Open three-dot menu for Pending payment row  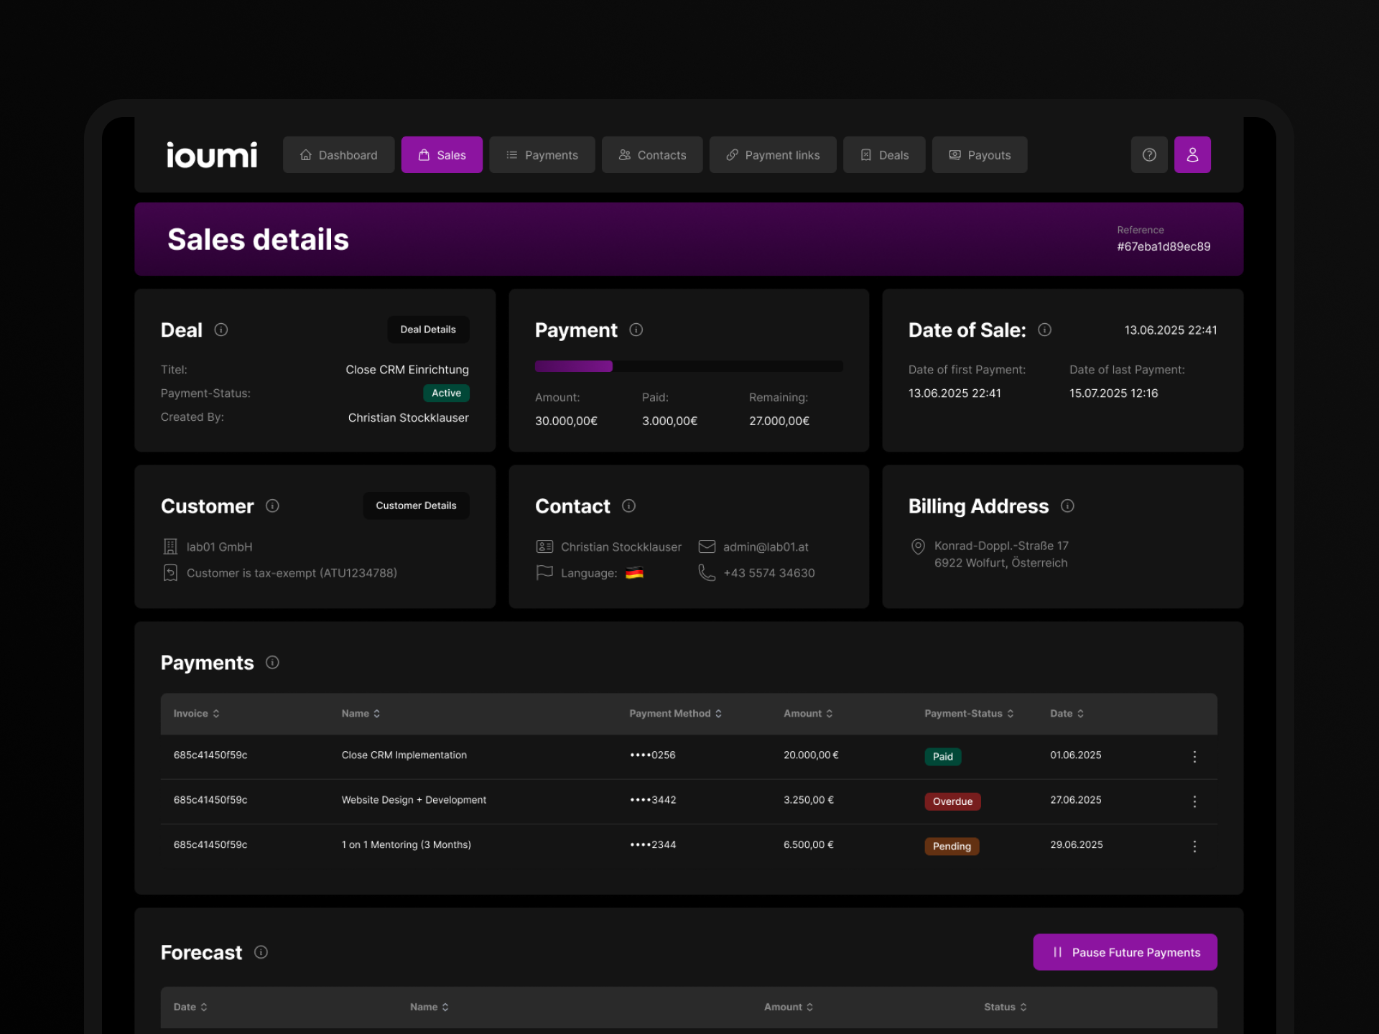point(1194,847)
